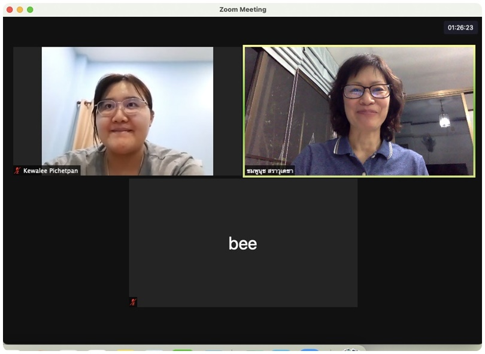Click the muted mic icon in bee's tile
Image resolution: width=485 pixels, height=354 pixels.
coord(133,302)
